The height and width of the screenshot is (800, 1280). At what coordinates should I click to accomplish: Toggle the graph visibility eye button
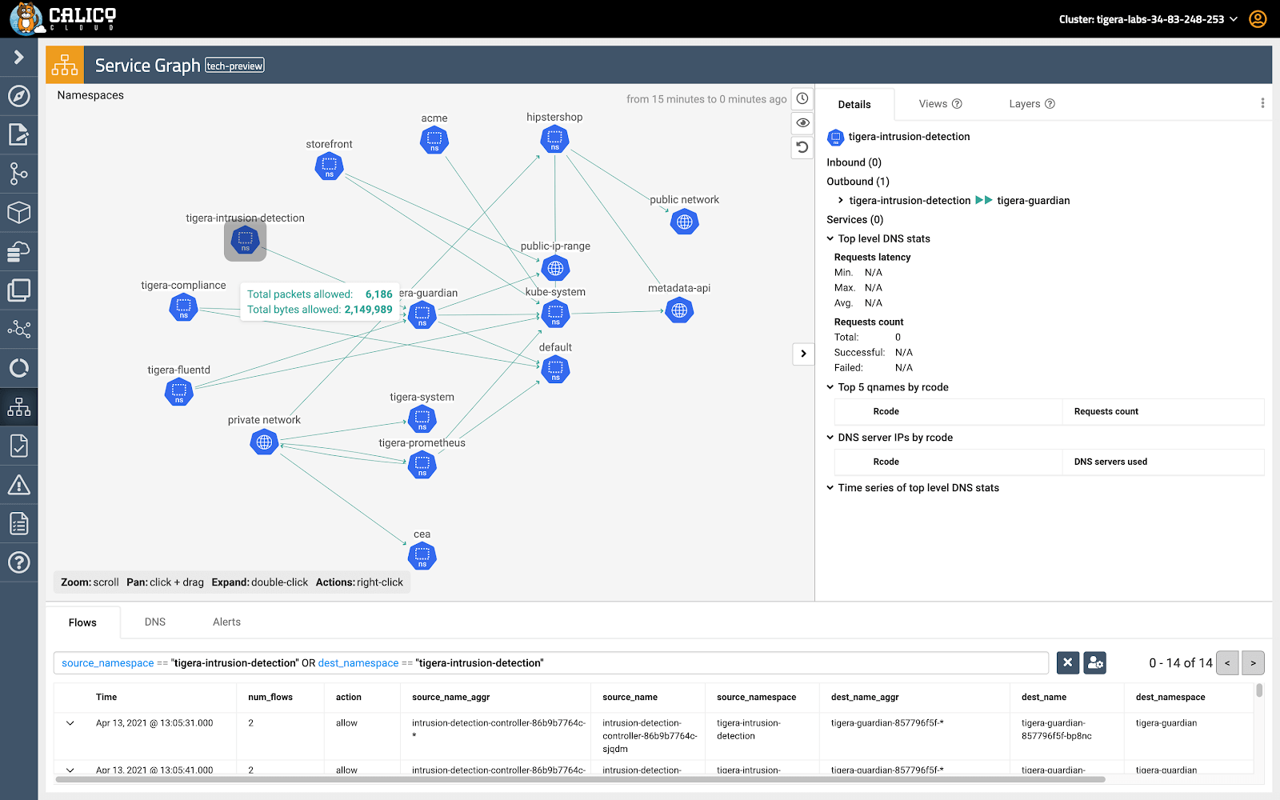[802, 123]
